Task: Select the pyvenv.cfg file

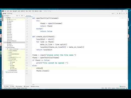Action: 13,69
